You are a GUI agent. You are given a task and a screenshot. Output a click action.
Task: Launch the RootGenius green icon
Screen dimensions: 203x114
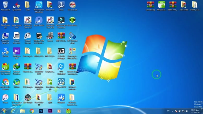point(72,21)
